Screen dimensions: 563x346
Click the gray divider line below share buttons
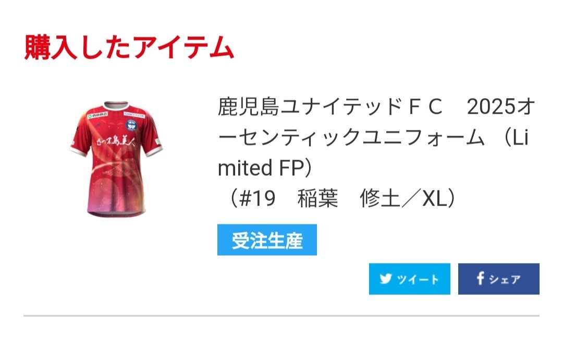[281, 316]
